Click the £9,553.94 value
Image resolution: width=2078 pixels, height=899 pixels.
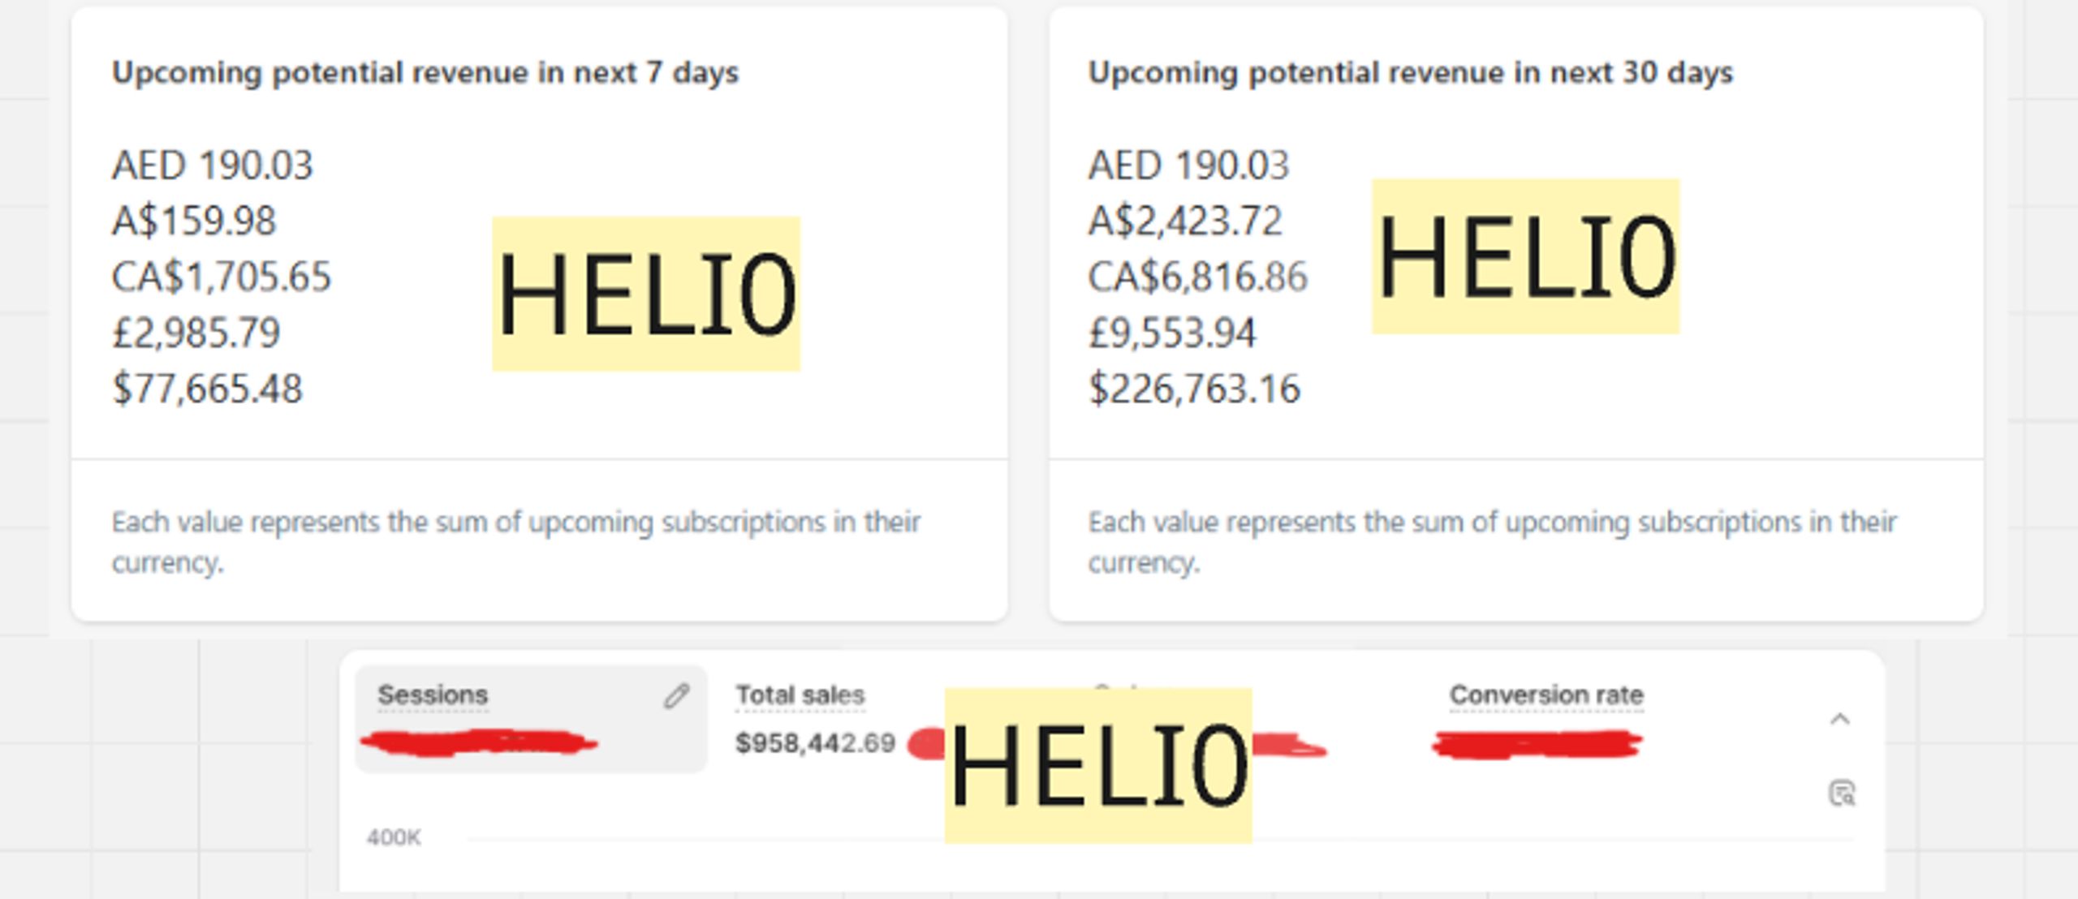coord(1172,333)
